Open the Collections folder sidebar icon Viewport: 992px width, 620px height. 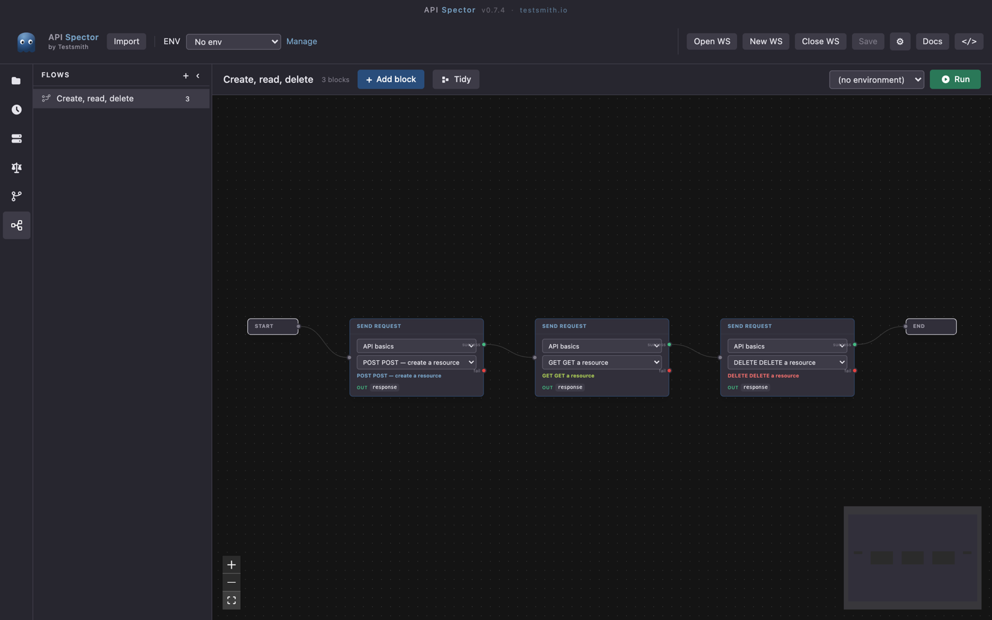[x=16, y=81]
